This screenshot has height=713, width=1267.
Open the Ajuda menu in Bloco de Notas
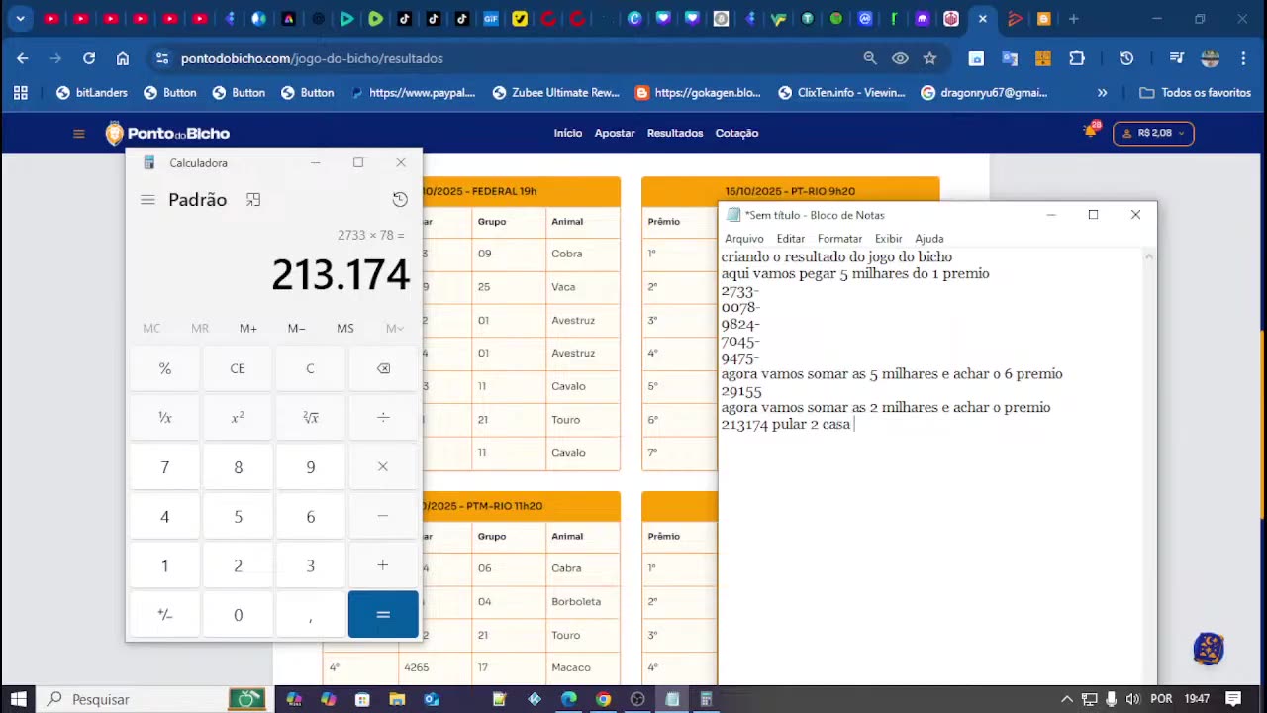pyautogui.click(x=929, y=239)
